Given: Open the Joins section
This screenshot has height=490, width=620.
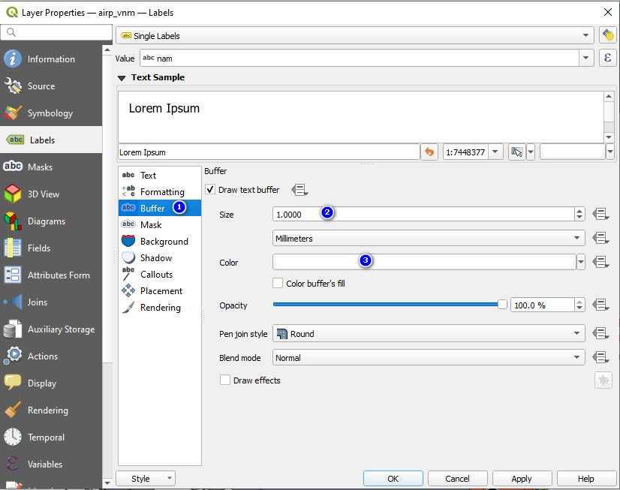Looking at the screenshot, I should tap(51, 302).
